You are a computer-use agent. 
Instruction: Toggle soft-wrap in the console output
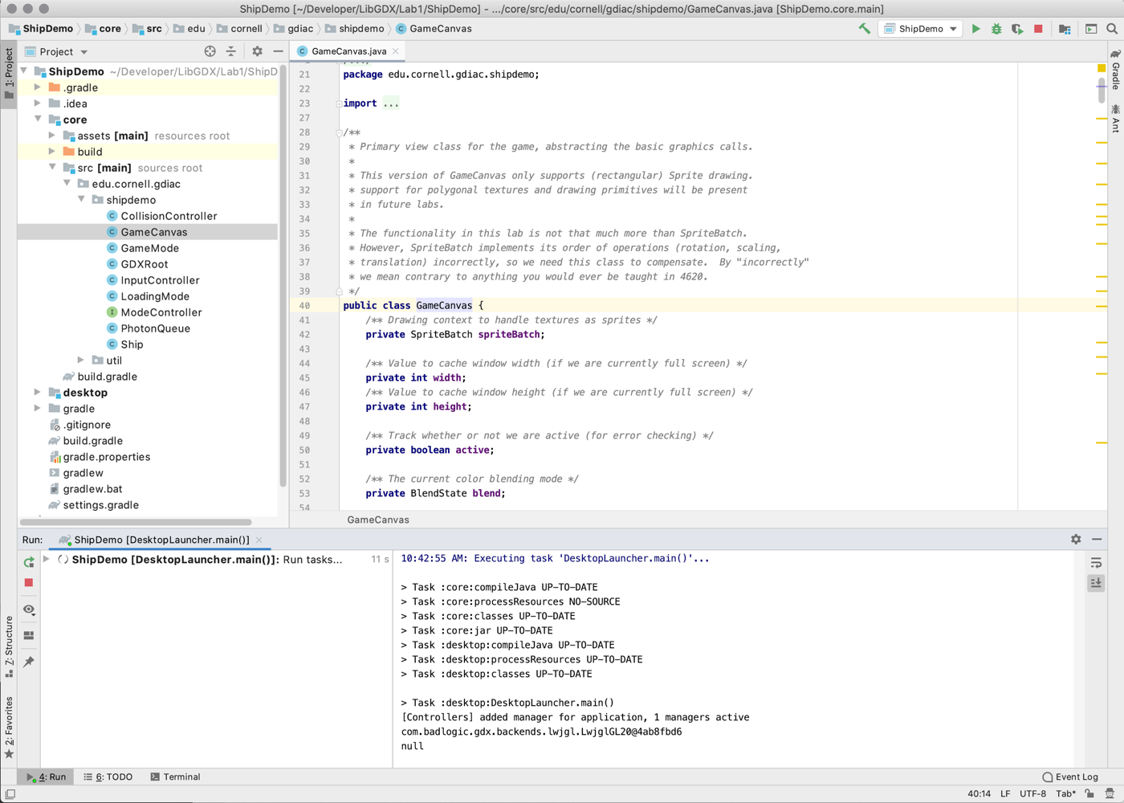(1096, 563)
